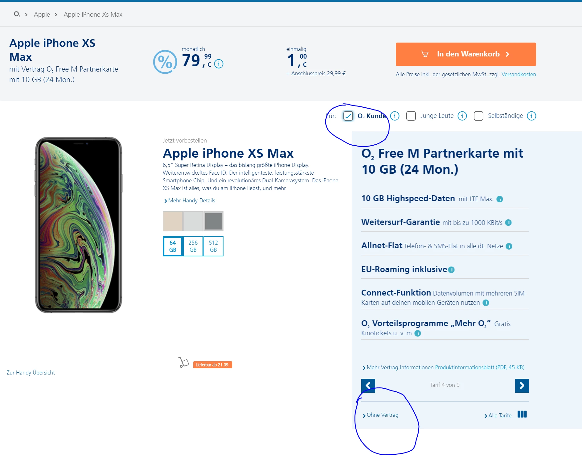The image size is (582, 455).
Task: Expand Mehr Handy-Details
Action: (x=190, y=201)
